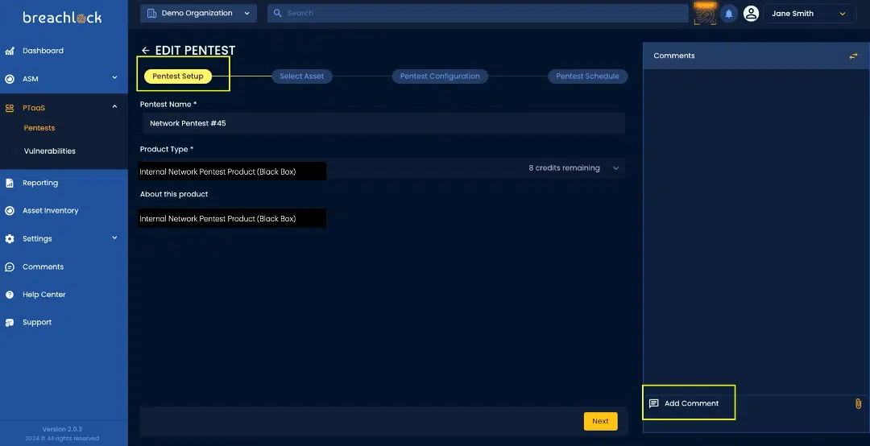The height and width of the screenshot is (446, 870).
Task: Click the ASM target icon
Action: (x=10, y=79)
